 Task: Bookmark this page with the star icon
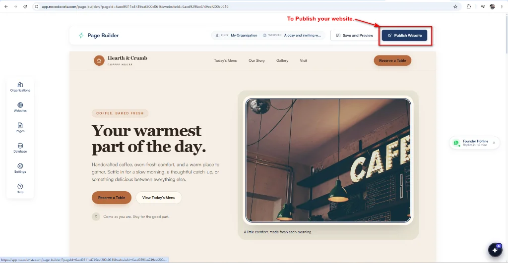pos(455,6)
